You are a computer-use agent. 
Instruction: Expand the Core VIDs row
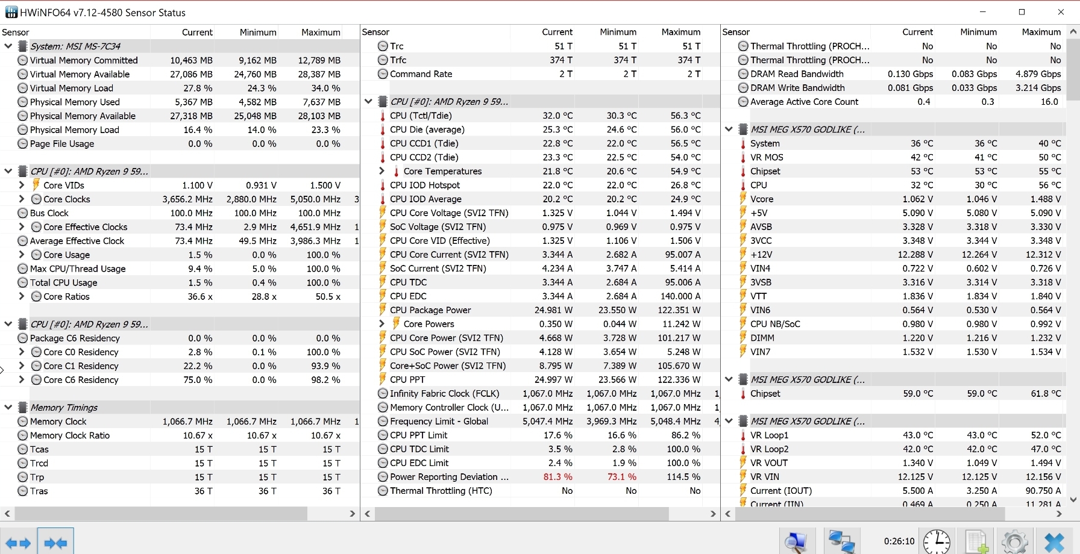22,185
